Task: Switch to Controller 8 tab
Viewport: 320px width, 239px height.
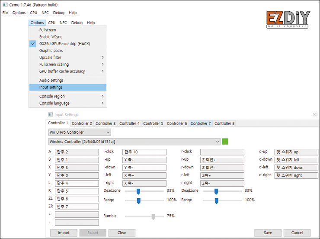Action: (x=224, y=123)
